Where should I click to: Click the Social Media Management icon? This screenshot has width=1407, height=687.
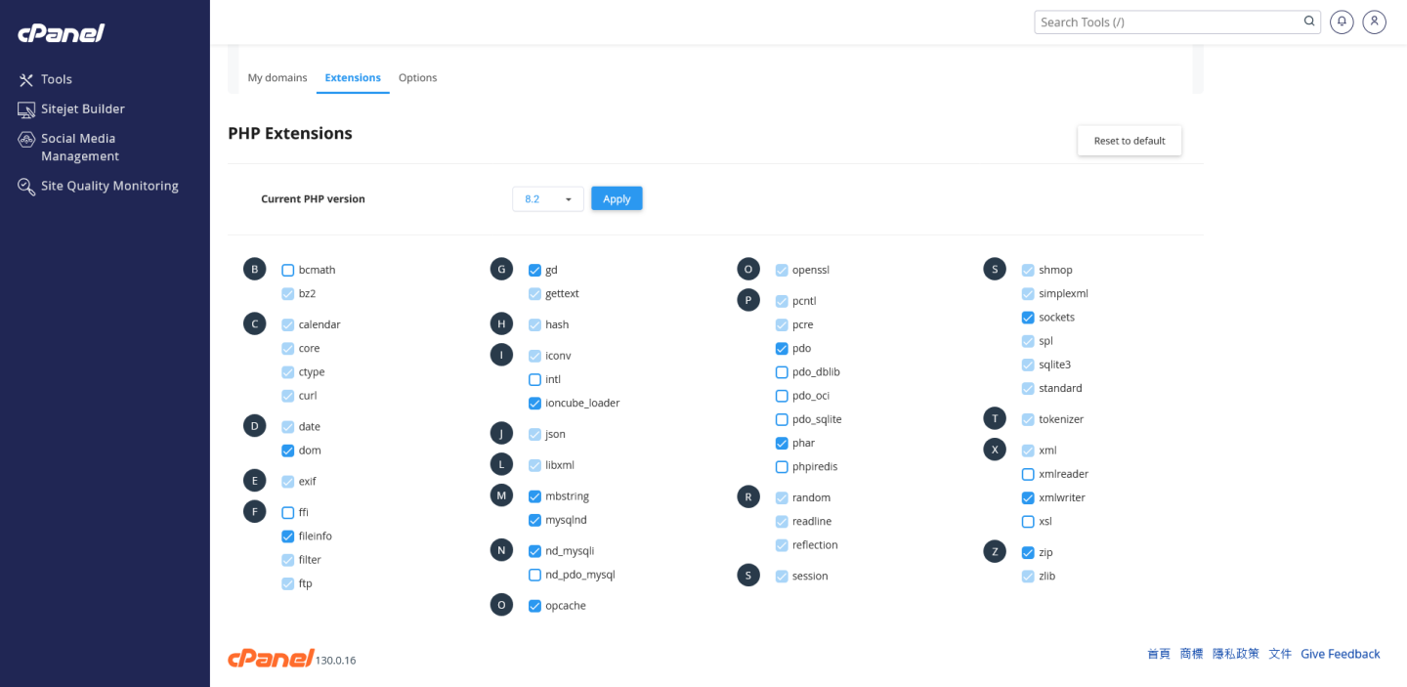[26, 140]
